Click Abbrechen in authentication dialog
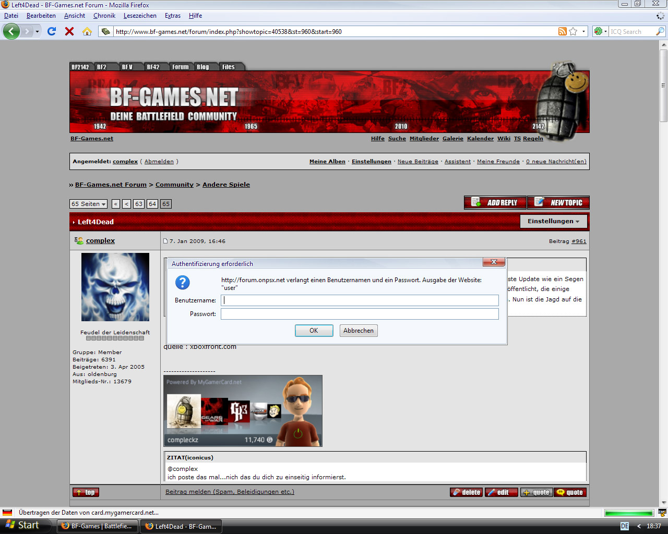The width and height of the screenshot is (668, 534). pyautogui.click(x=359, y=331)
